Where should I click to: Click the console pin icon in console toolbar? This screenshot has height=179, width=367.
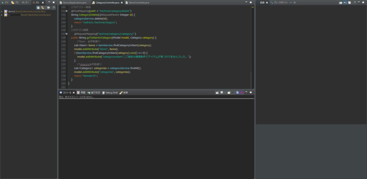pos(217,93)
